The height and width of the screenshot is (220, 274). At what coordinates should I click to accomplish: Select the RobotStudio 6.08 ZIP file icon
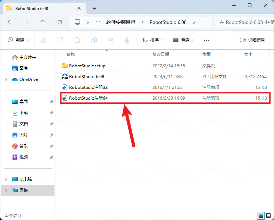pyautogui.click(x=65, y=76)
